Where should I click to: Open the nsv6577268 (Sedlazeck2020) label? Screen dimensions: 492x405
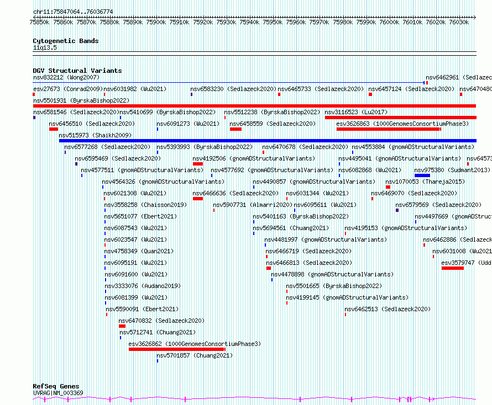[107, 147]
